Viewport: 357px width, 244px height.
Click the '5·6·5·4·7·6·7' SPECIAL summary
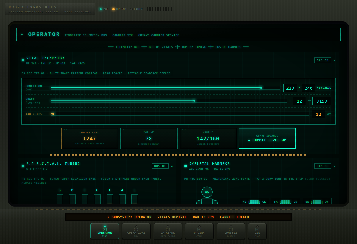point(37,169)
